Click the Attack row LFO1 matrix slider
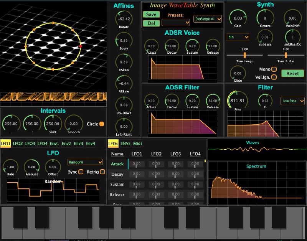This screenshot has height=241, width=307. coord(137,164)
